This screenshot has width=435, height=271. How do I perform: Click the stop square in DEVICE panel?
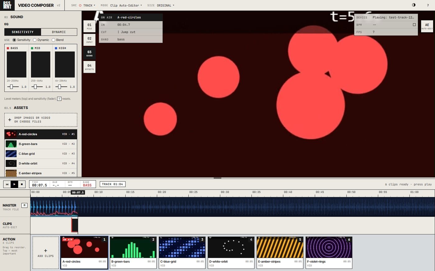[x=414, y=25]
